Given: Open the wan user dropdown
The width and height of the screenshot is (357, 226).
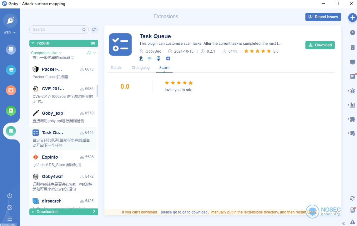Looking at the screenshot, I should (10, 32).
